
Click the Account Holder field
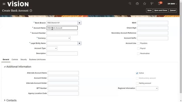click(63, 78)
